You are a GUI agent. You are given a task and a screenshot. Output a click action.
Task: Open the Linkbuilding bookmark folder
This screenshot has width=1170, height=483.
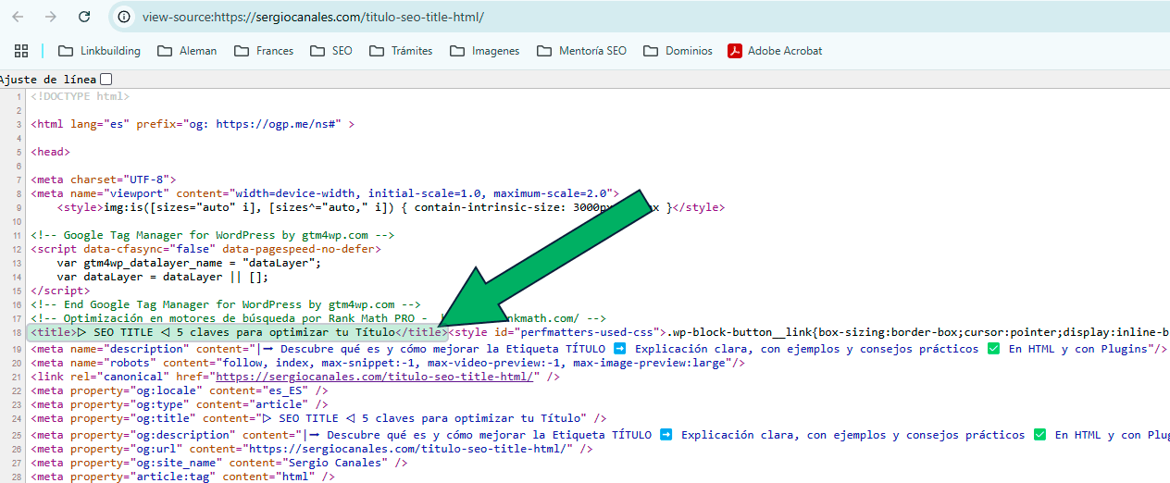99,51
